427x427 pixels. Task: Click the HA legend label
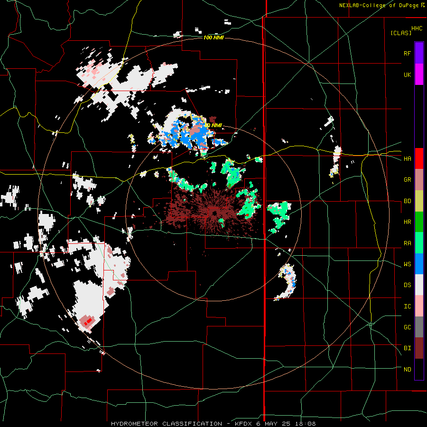pos(407,159)
